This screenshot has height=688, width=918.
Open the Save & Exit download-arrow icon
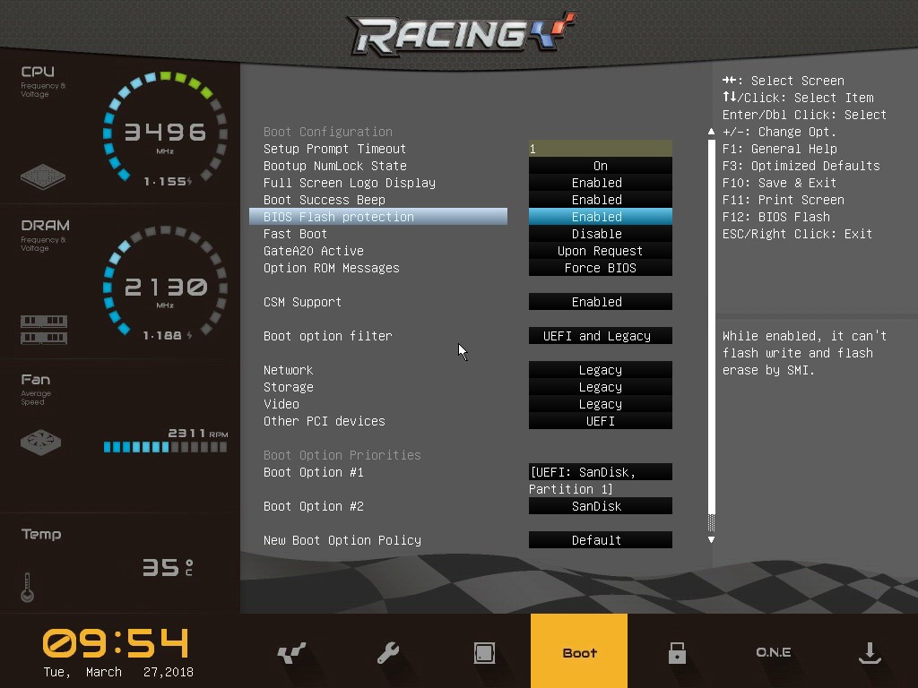pos(869,653)
